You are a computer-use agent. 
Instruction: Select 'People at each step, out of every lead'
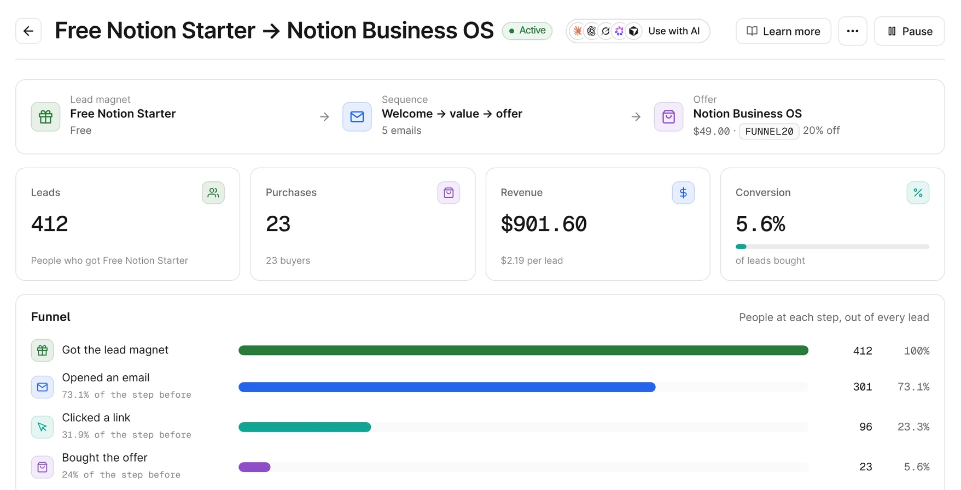[x=834, y=317]
